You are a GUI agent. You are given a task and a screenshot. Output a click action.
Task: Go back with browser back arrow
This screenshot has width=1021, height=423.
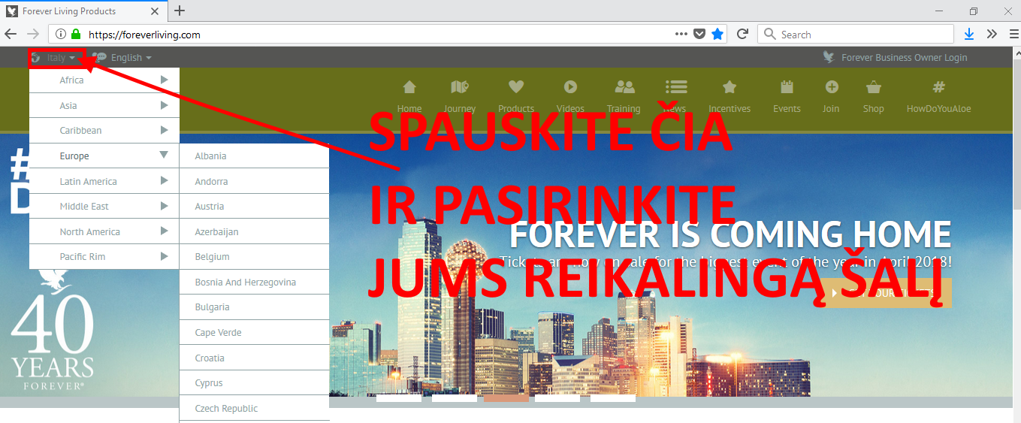pos(11,34)
